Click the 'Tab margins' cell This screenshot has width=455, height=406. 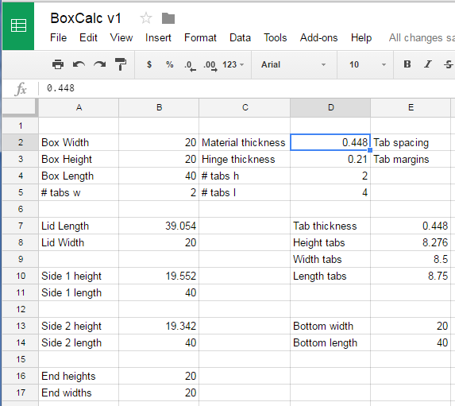[411, 159]
